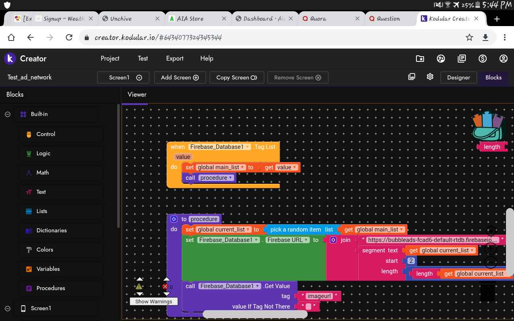The image size is (514, 321).
Task: Click the project settings gear icon
Action: click(x=430, y=77)
